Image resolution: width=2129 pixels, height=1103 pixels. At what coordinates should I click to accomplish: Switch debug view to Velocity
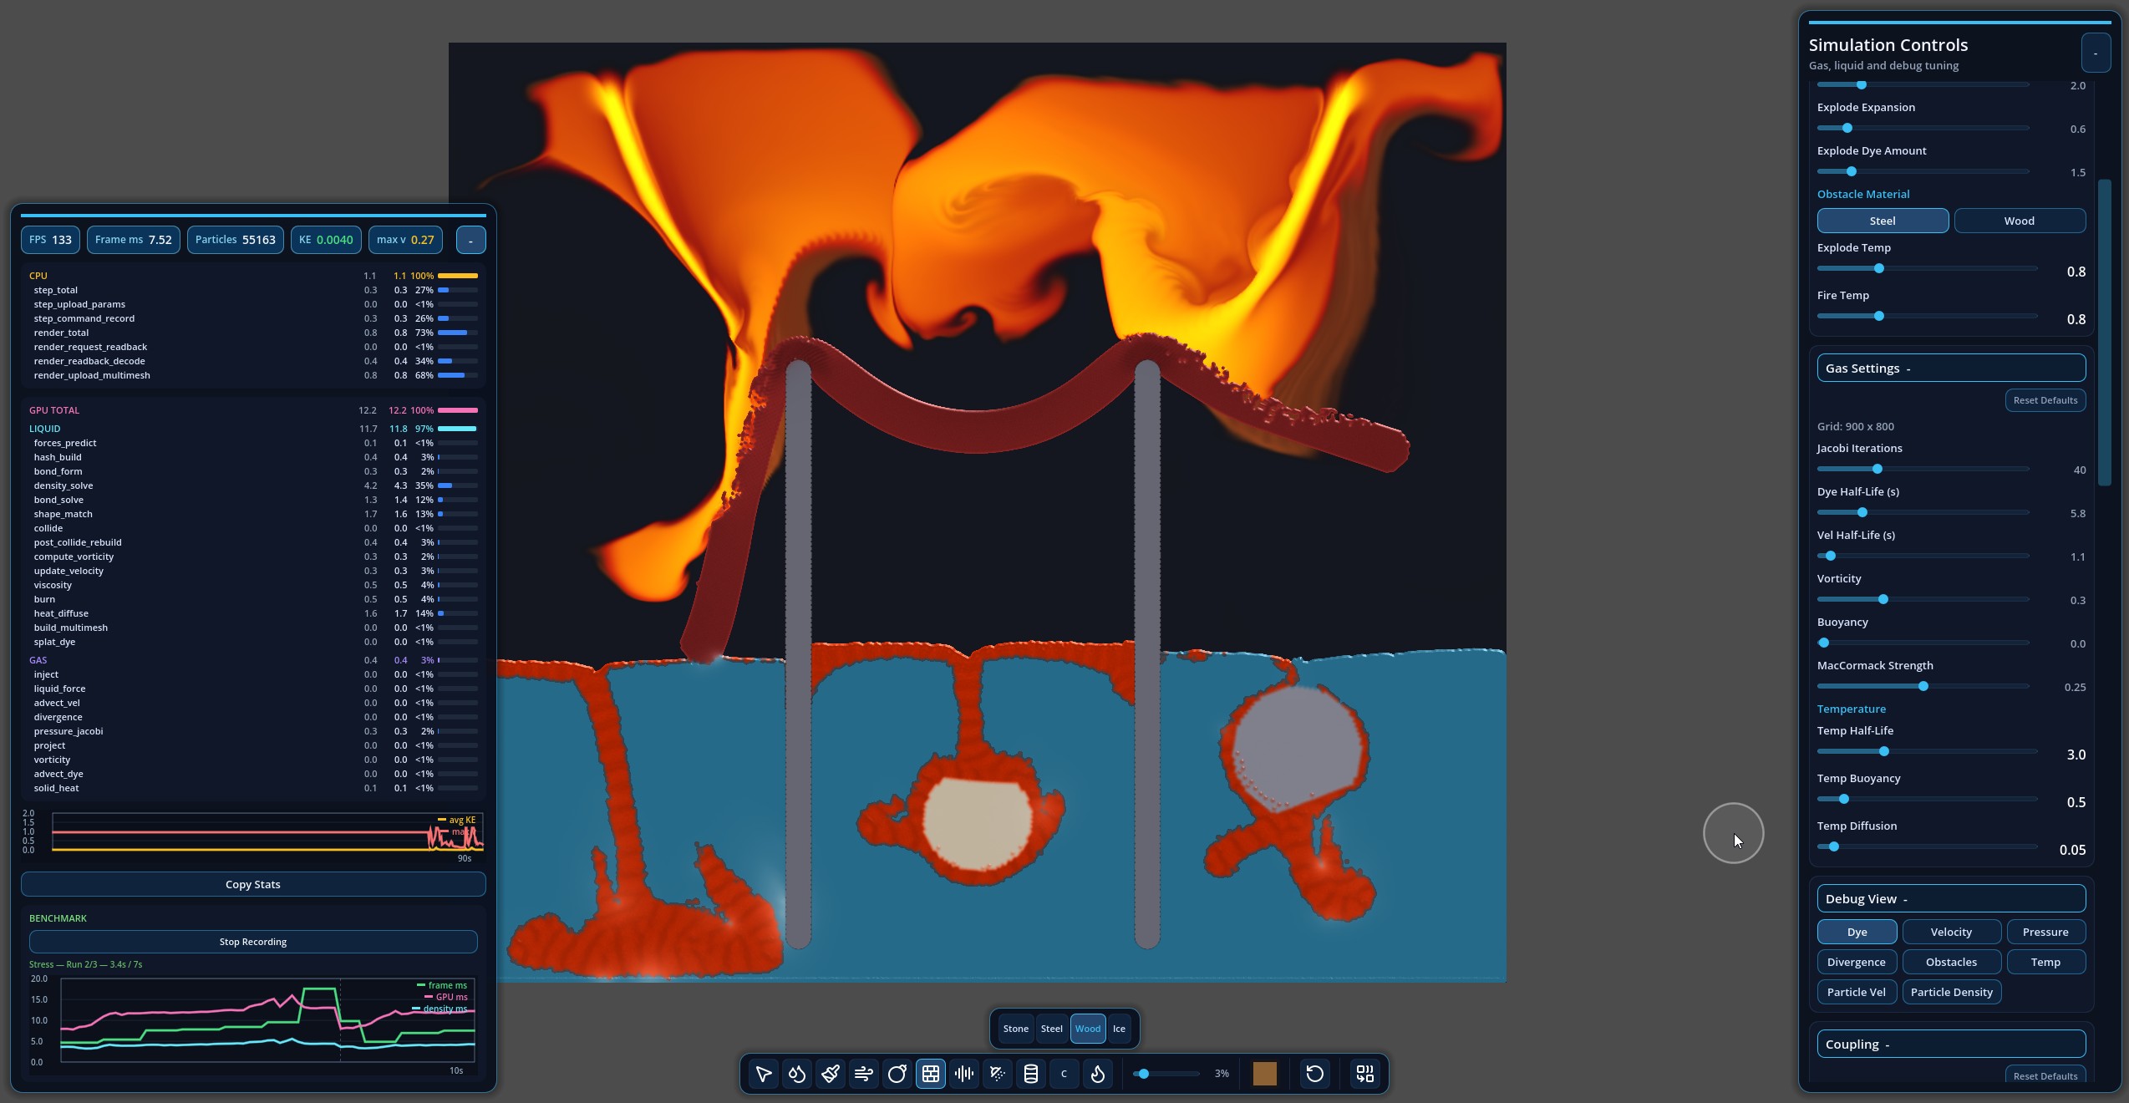click(1950, 932)
